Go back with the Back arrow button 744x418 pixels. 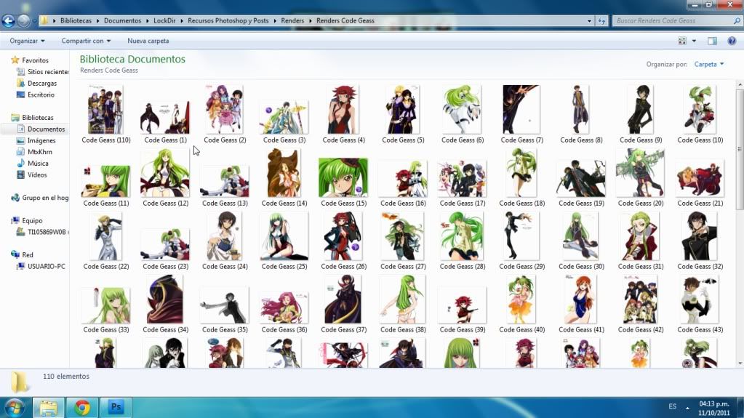8,21
